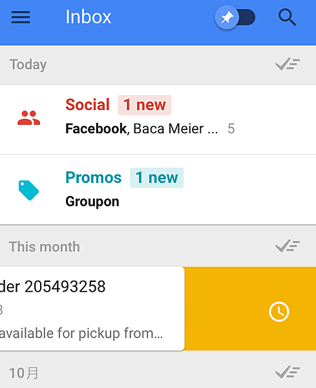This screenshot has height=388, width=316.
Task: Click the red Social people icon
Action: [28, 118]
